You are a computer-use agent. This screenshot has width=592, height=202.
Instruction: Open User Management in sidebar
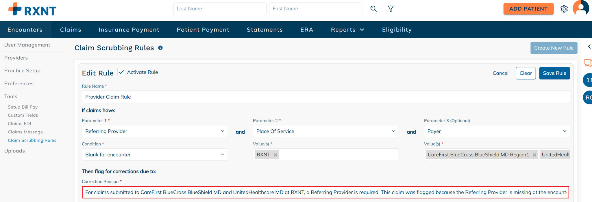[27, 45]
